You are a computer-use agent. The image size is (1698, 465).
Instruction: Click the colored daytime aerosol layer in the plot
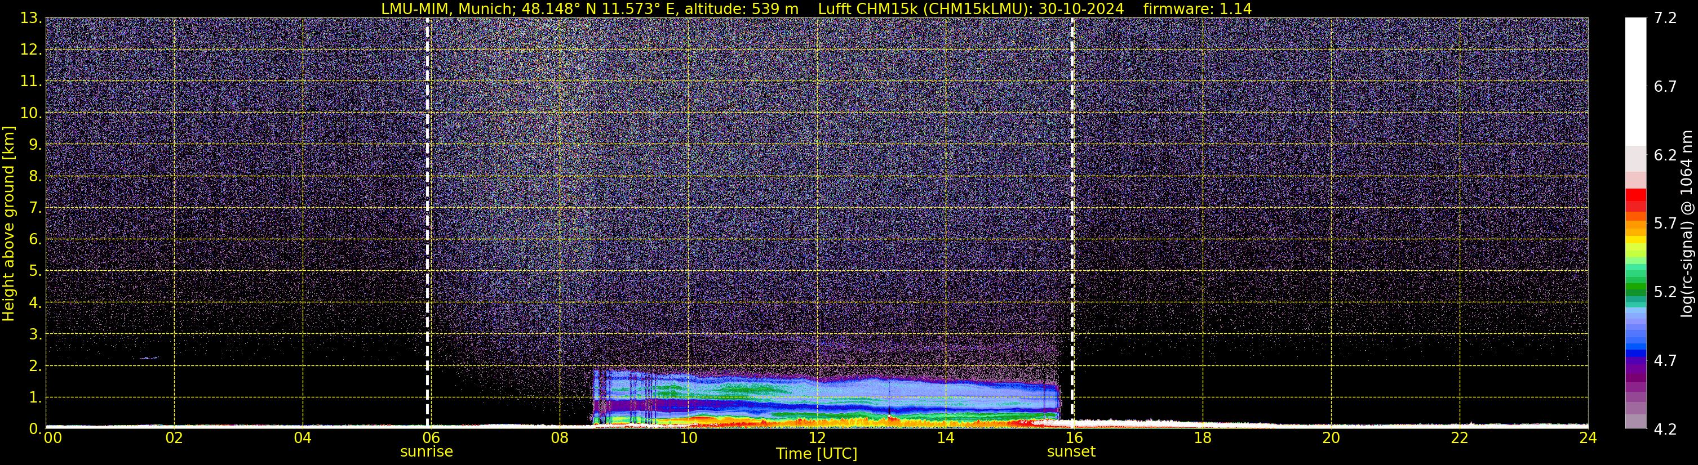(x=827, y=399)
